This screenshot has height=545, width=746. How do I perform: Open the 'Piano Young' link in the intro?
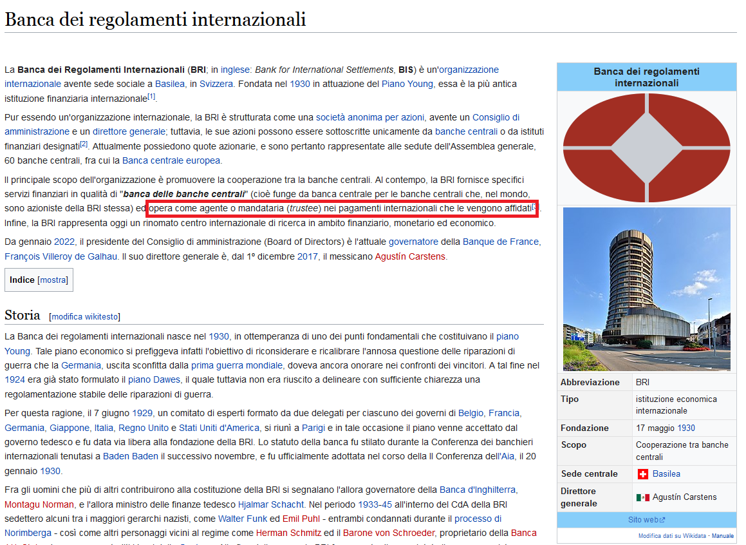407,84
